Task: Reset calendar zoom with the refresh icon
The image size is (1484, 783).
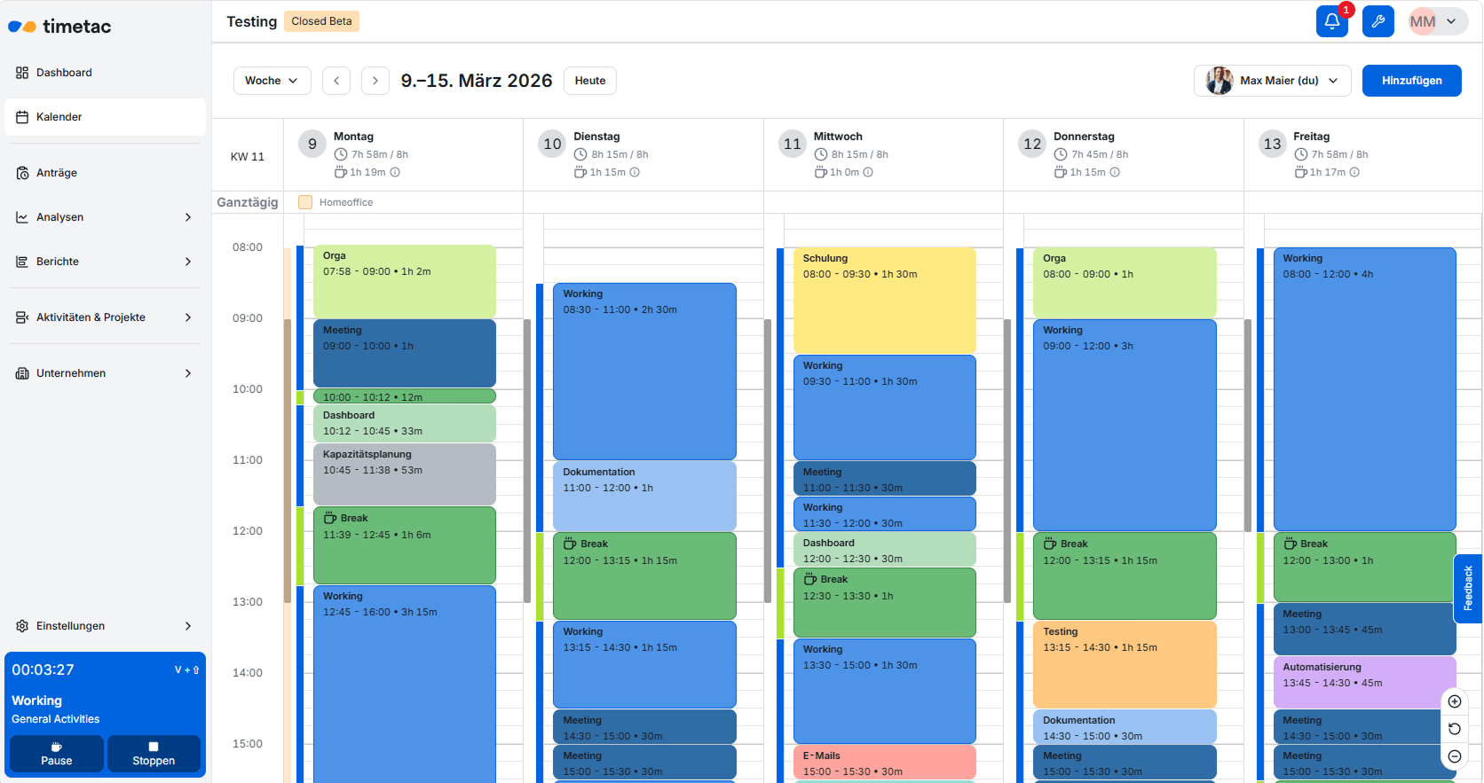Action: pyautogui.click(x=1455, y=729)
